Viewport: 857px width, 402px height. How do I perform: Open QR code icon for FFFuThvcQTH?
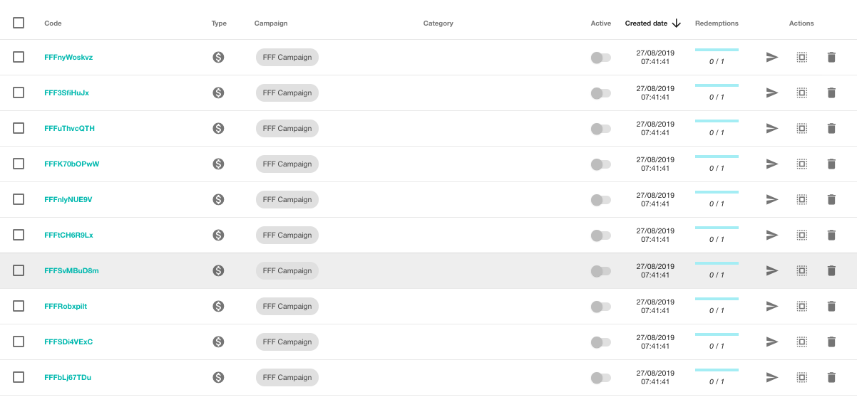(801, 128)
